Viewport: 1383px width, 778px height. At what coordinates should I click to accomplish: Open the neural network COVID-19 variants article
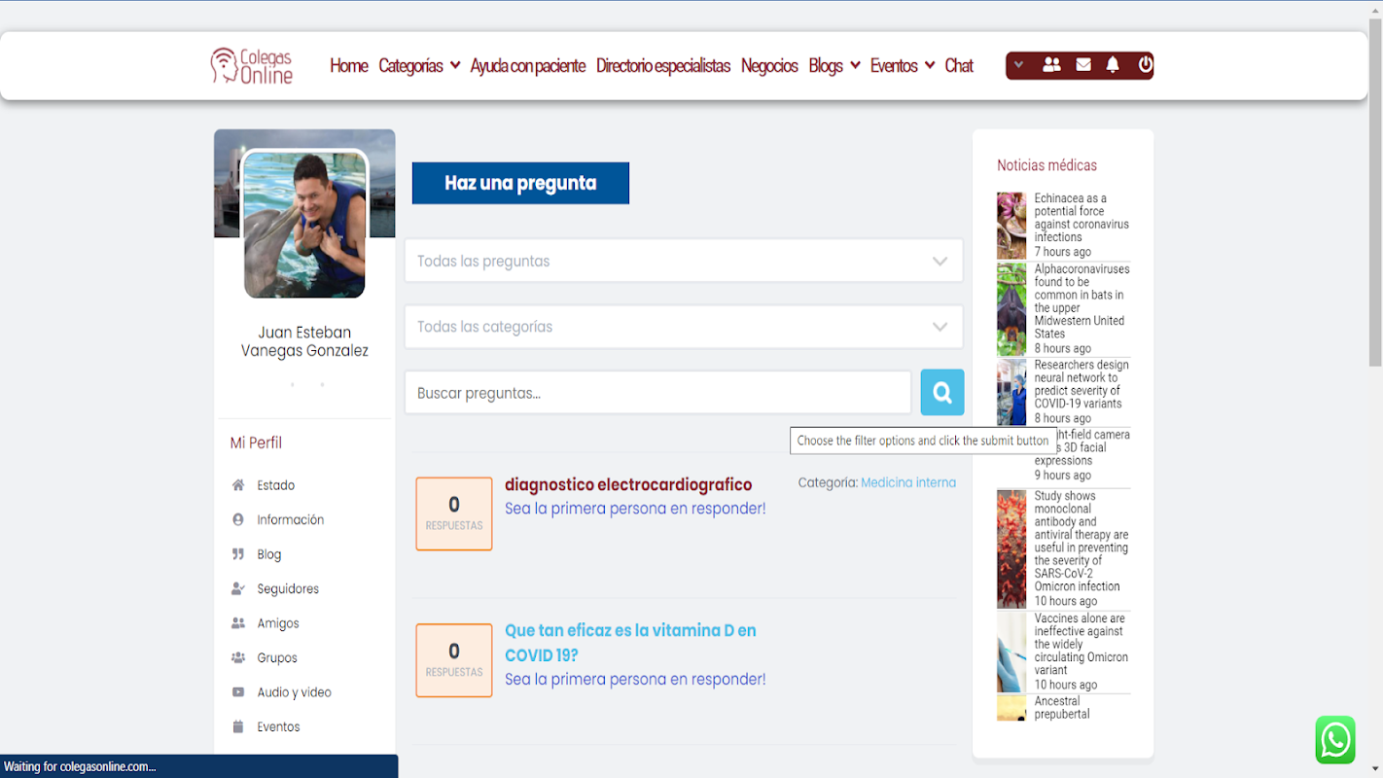click(x=1082, y=384)
